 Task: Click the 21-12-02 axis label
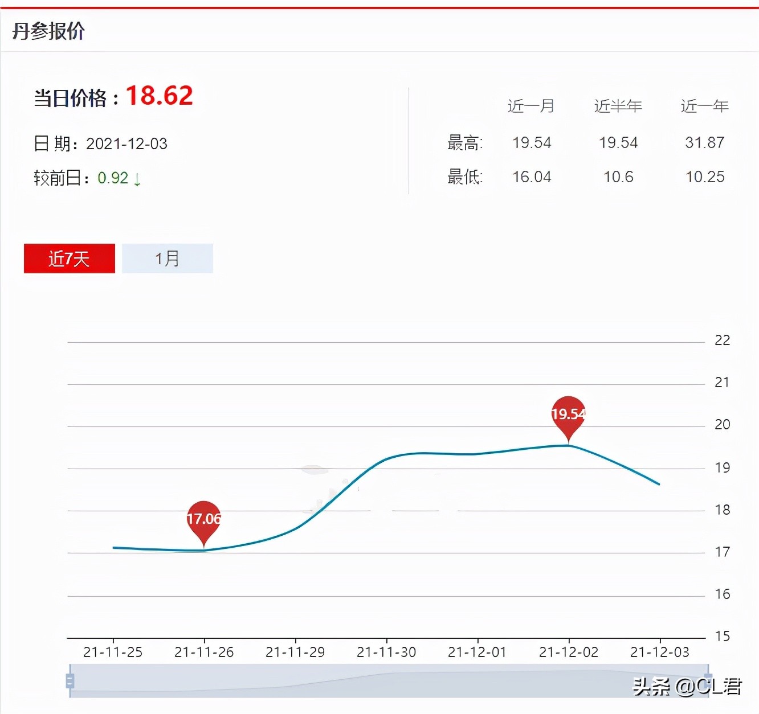pos(569,652)
